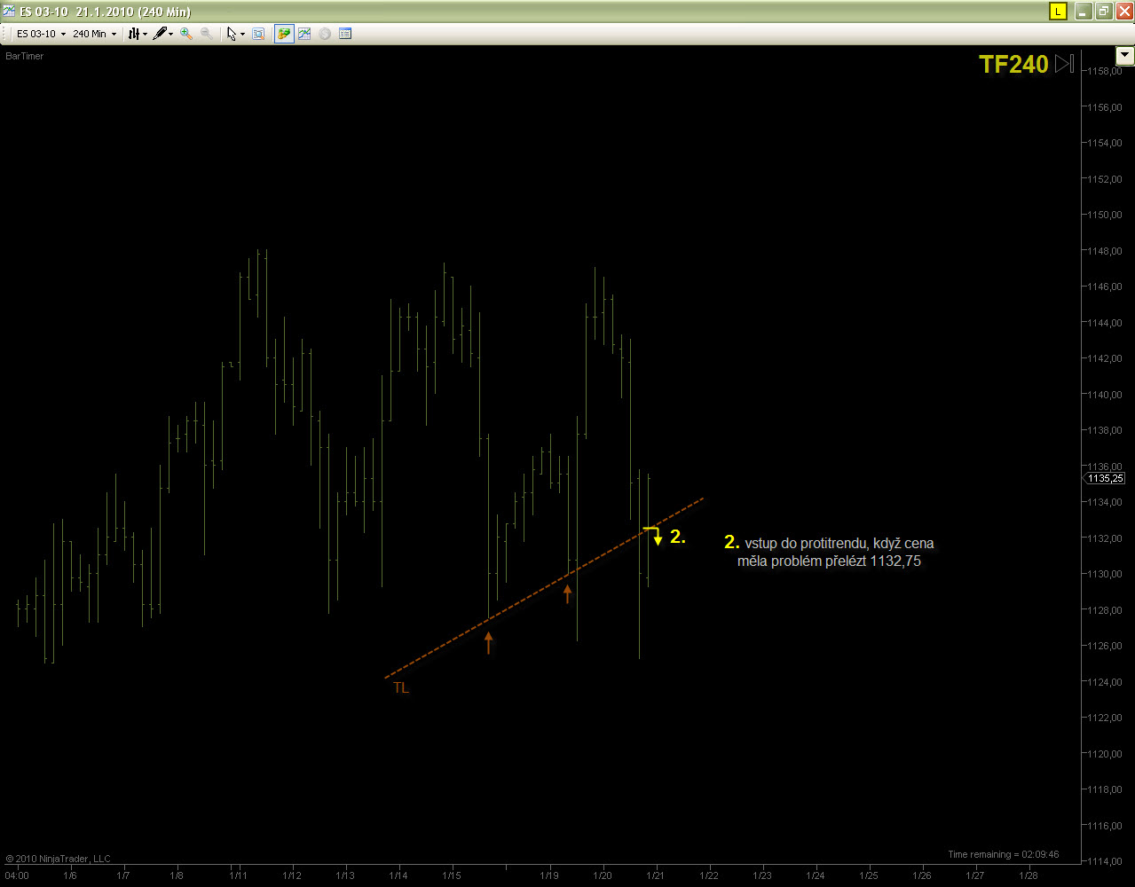Open the data box table icon
Viewport: 1135px width, 887px height.
tap(345, 34)
